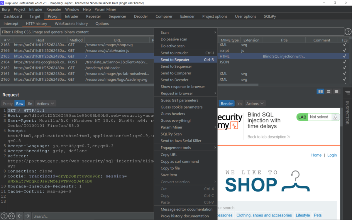Switch to the Repeater tab

pyautogui.click(x=94, y=16)
